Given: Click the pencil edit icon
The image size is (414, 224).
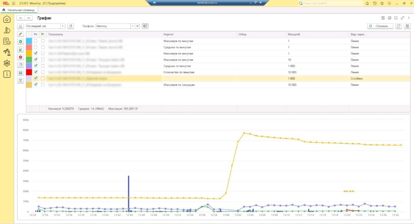Looking at the screenshot, I should click(x=21, y=34).
